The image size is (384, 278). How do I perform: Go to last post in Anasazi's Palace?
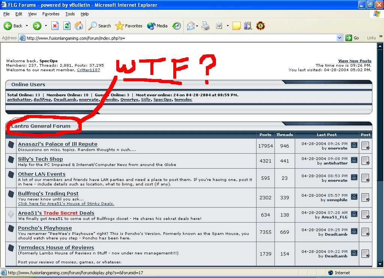[x=354, y=145]
